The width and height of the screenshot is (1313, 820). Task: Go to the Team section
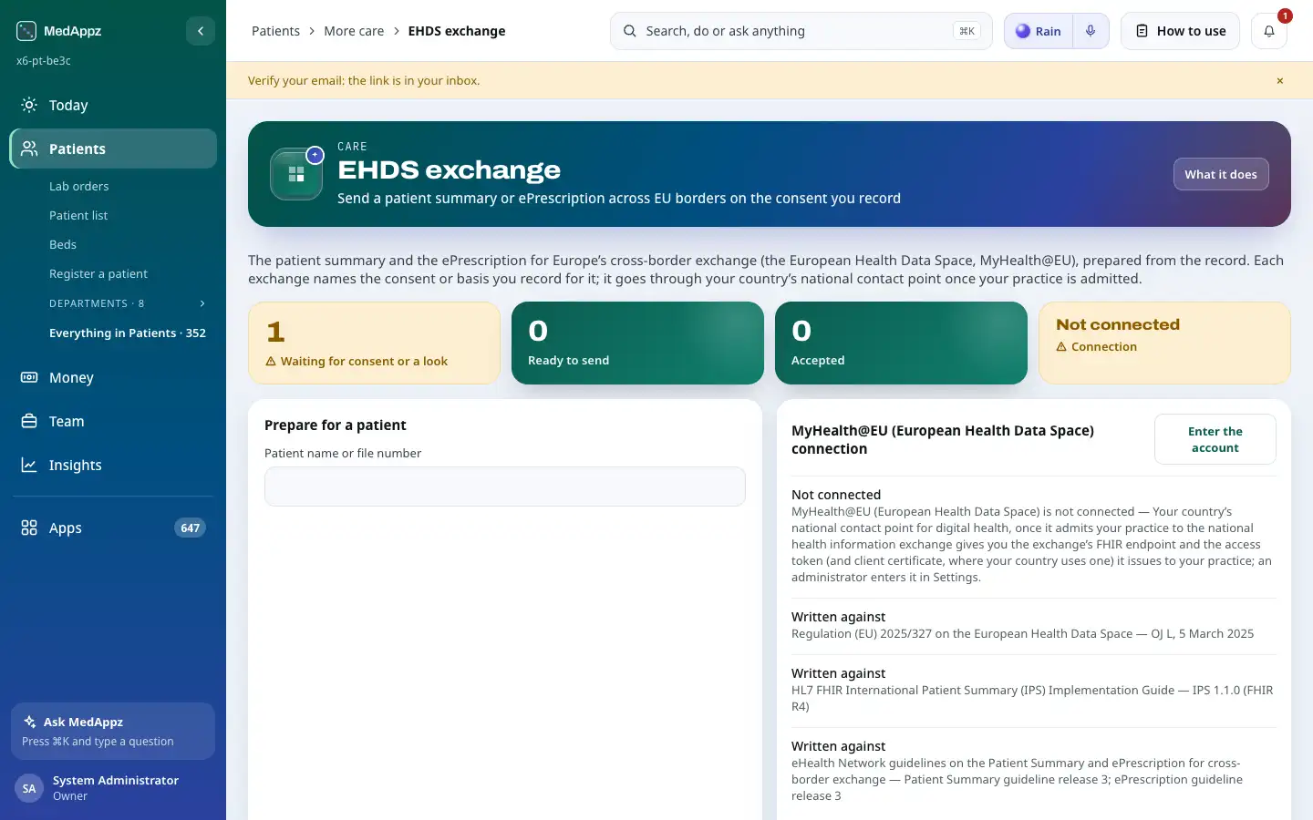pyautogui.click(x=113, y=421)
